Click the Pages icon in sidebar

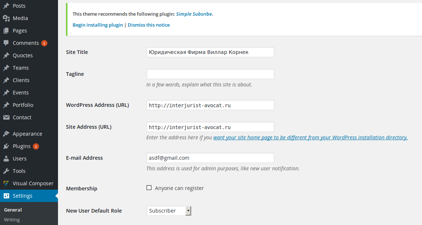(x=6, y=30)
